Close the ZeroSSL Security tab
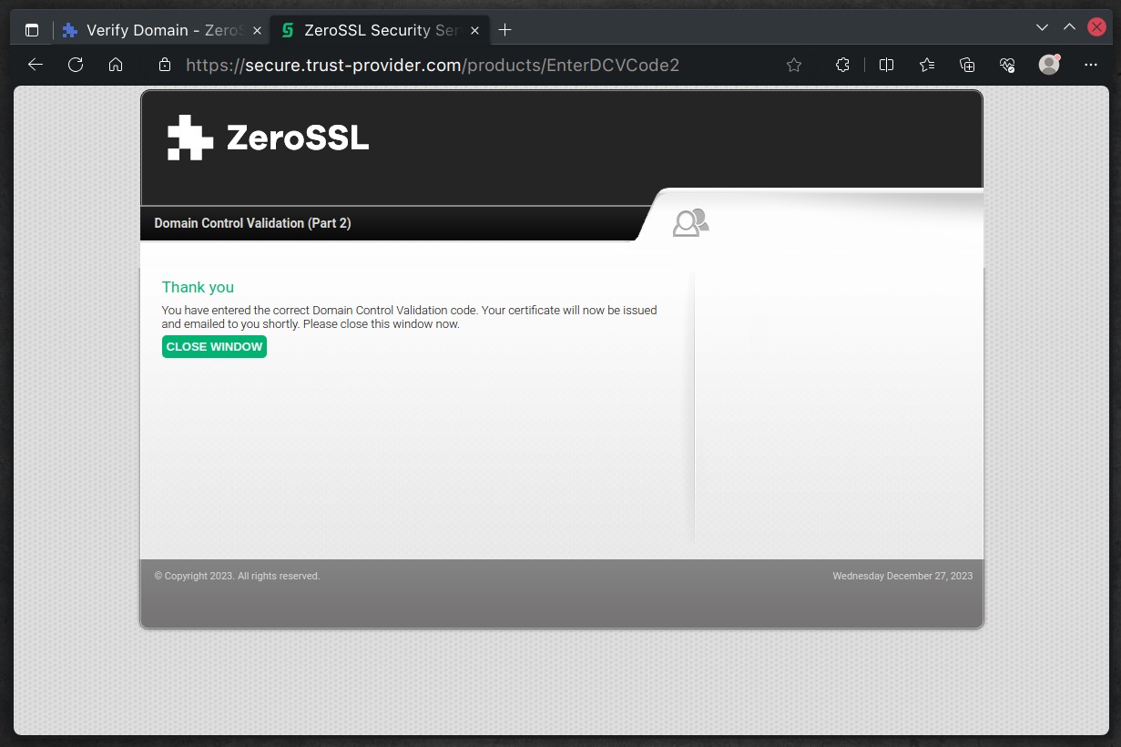 click(x=474, y=30)
